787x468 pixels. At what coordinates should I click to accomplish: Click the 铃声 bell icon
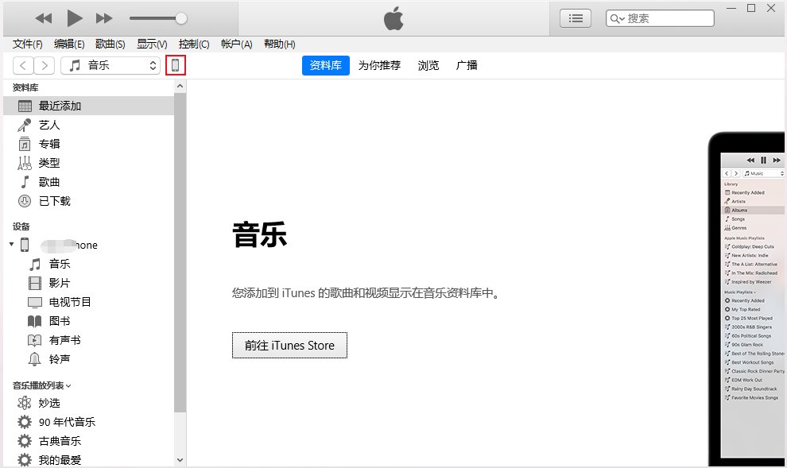pos(35,359)
